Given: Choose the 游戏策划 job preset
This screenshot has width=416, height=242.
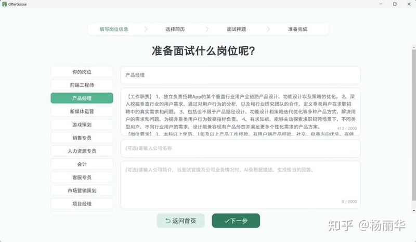Looking at the screenshot, I should [82, 124].
